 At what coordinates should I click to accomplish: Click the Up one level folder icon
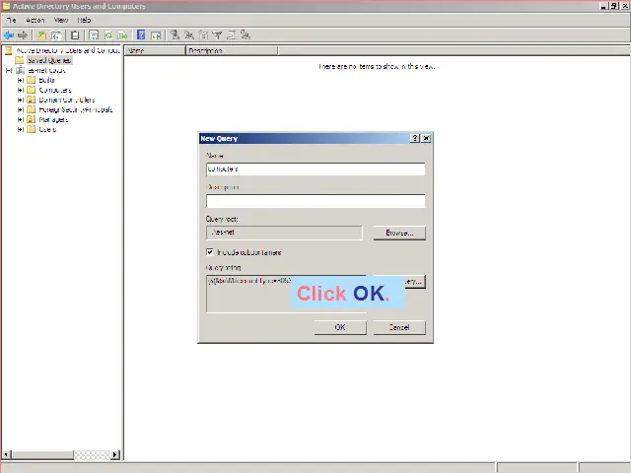coord(41,35)
